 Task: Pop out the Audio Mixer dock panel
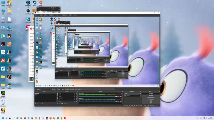(x=122, y=91)
